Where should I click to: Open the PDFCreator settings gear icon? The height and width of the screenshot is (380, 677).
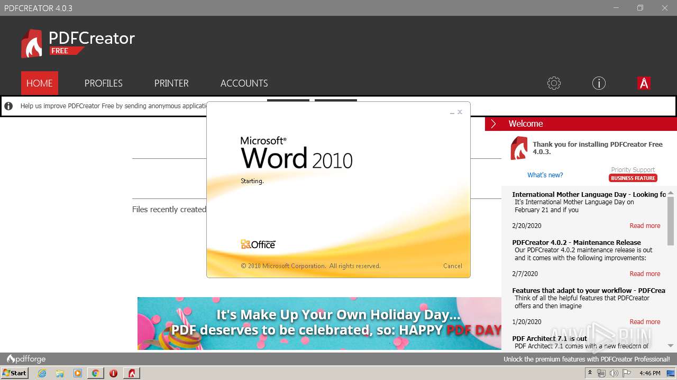tap(554, 83)
